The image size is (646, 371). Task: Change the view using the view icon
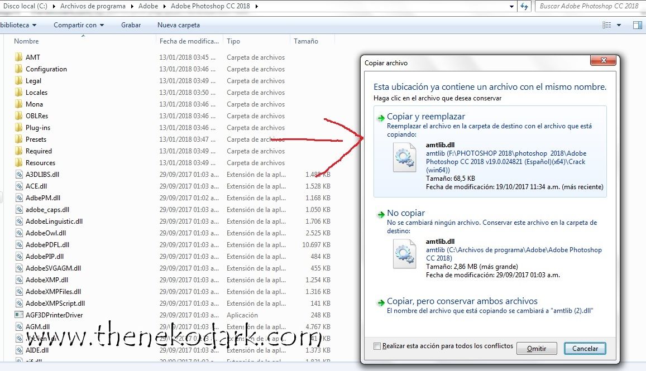[606, 25]
